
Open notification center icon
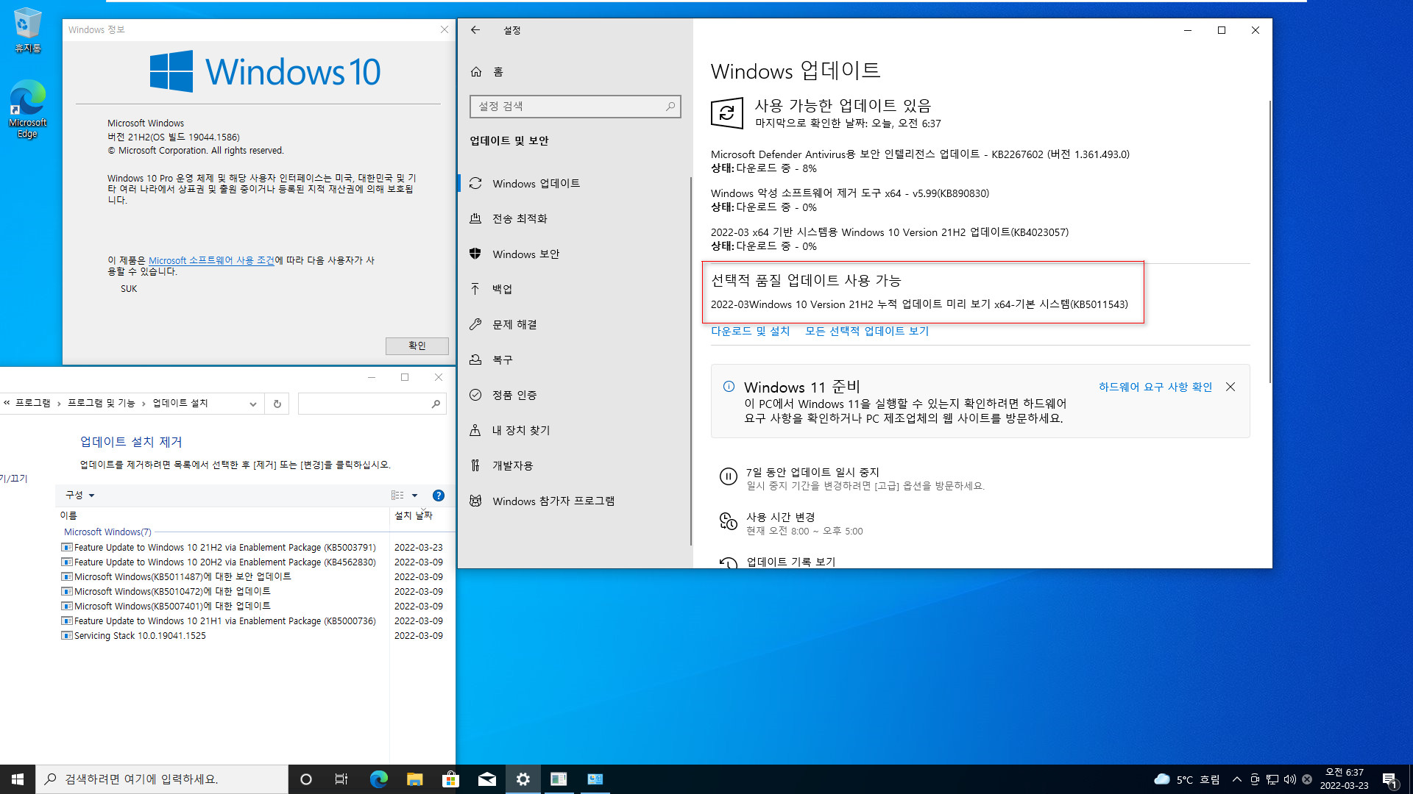pyautogui.click(x=1389, y=780)
